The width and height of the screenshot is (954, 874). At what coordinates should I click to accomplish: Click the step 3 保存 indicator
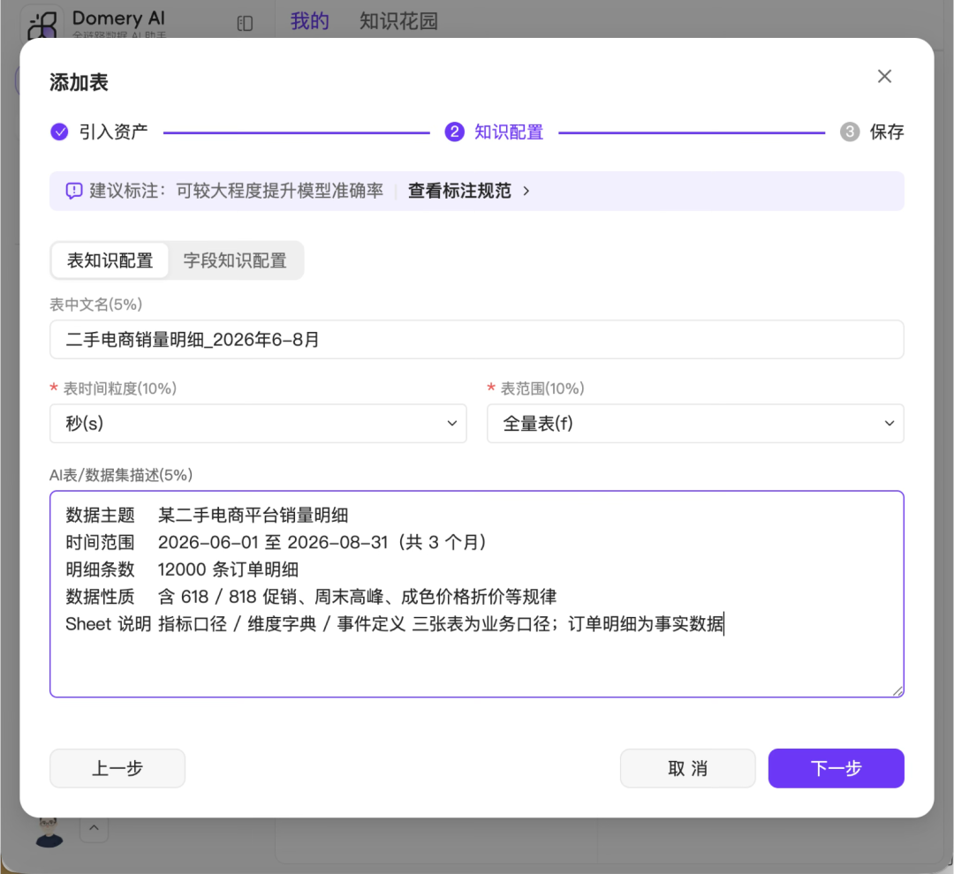850,132
